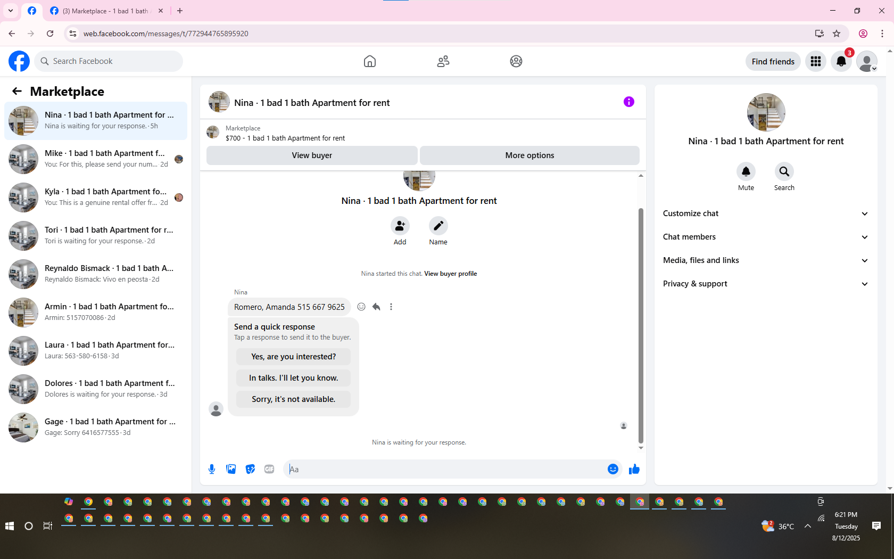894x559 pixels.
Task: Open Windows Start menu
Action: [10, 526]
